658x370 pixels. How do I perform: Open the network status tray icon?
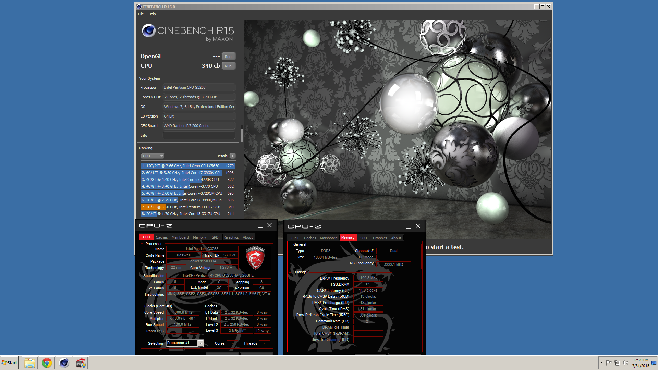click(617, 363)
